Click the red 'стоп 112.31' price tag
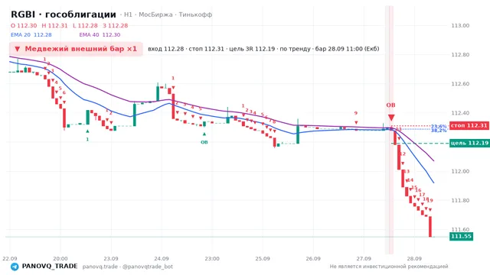The height and width of the screenshot is (275, 490). 469,125
